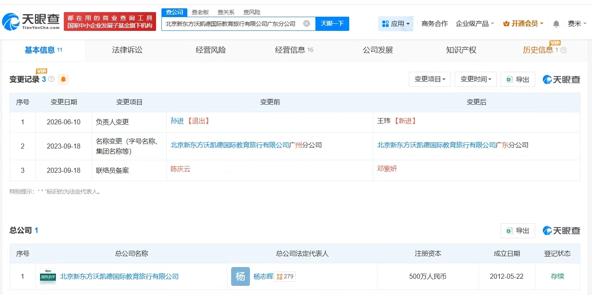
Task: Expand the 企业级产品 menu
Action: point(475,24)
